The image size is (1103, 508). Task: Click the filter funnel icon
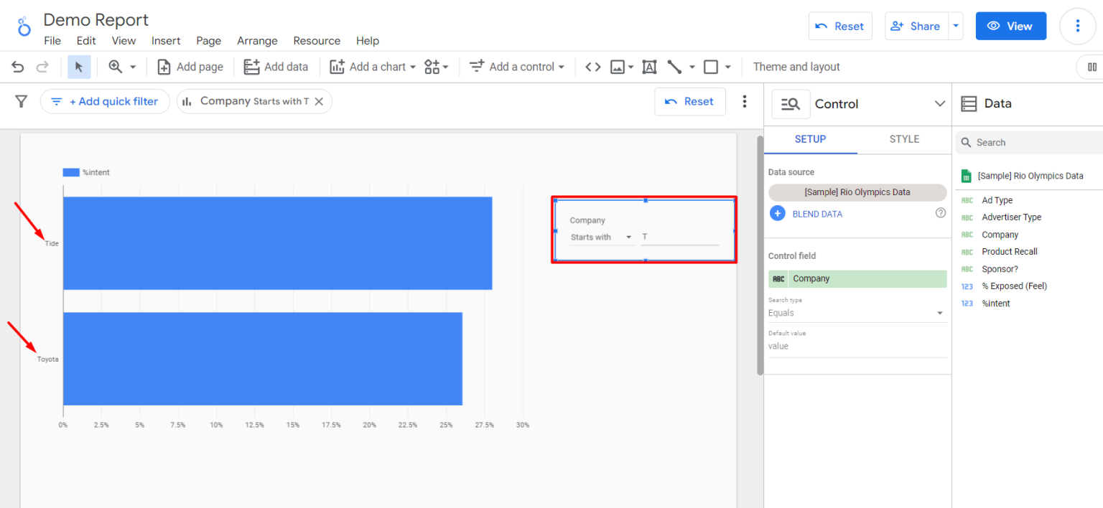21,101
